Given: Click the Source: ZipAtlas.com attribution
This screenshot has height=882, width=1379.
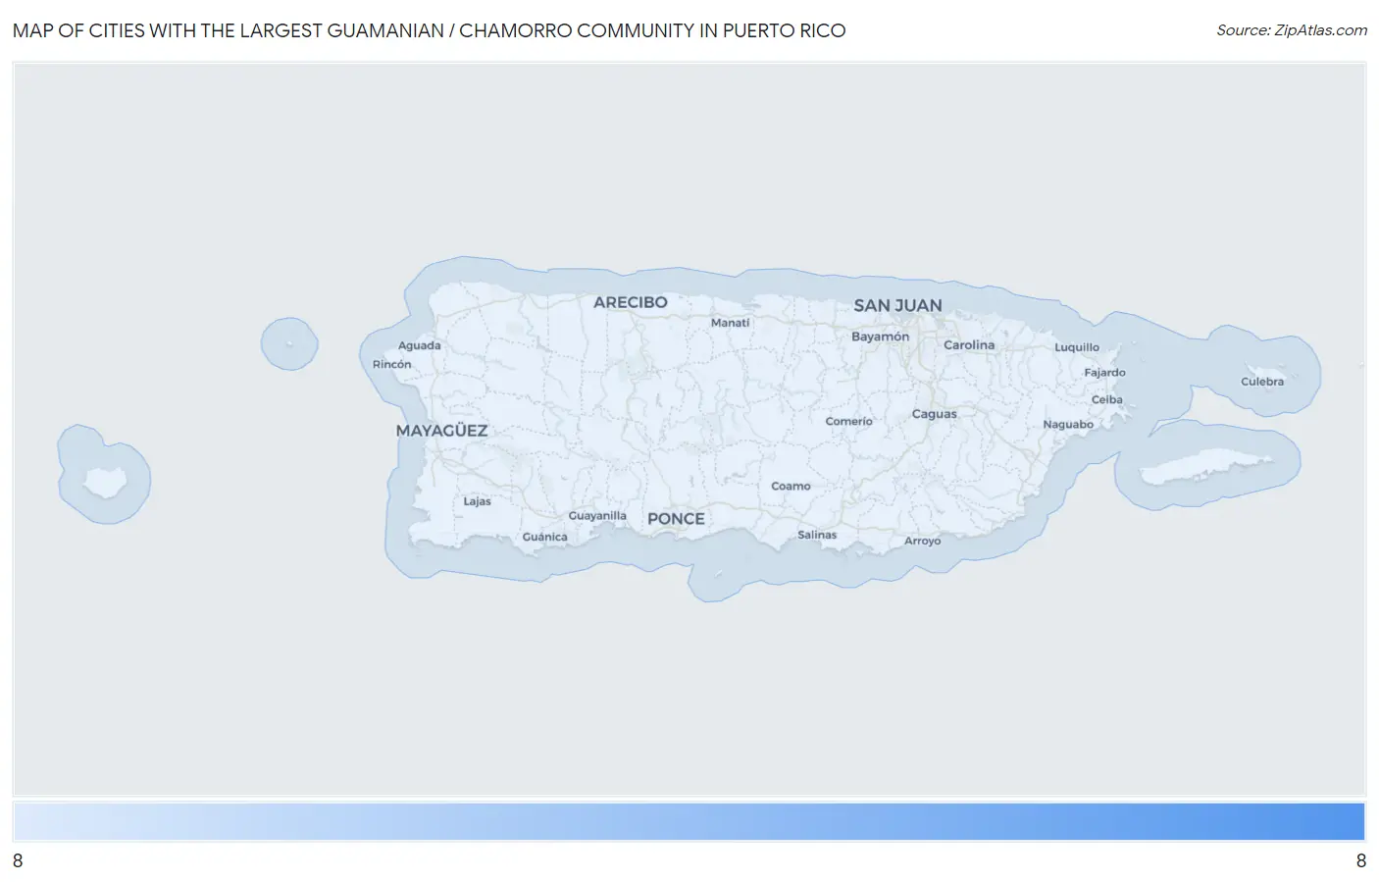Looking at the screenshot, I should coord(1292,30).
